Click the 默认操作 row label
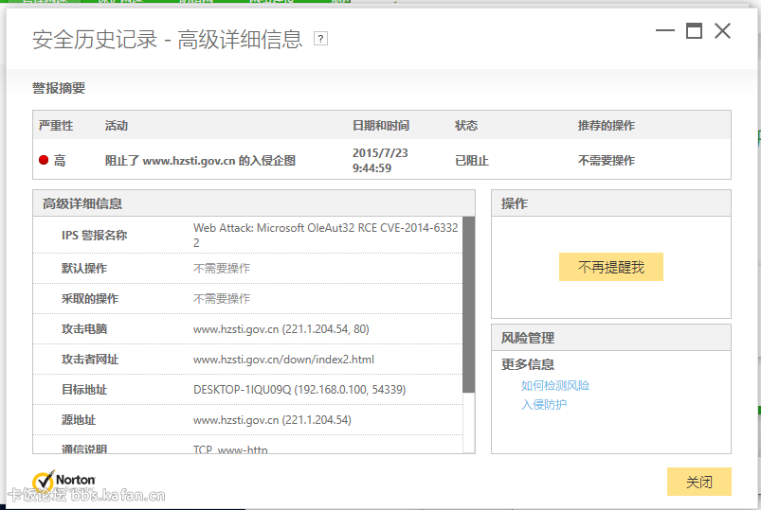The image size is (761, 510). pos(84,268)
